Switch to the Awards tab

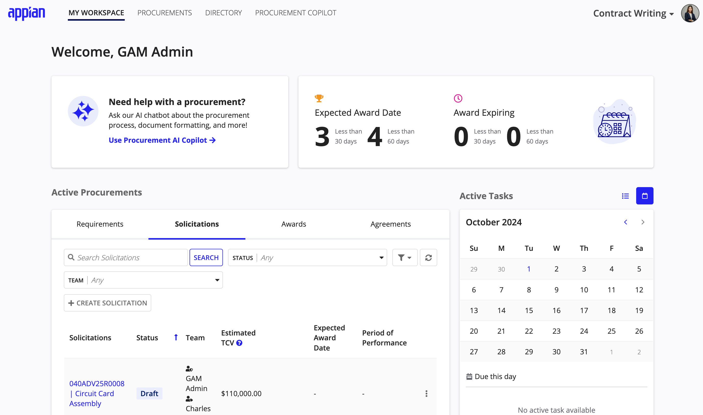click(x=293, y=224)
